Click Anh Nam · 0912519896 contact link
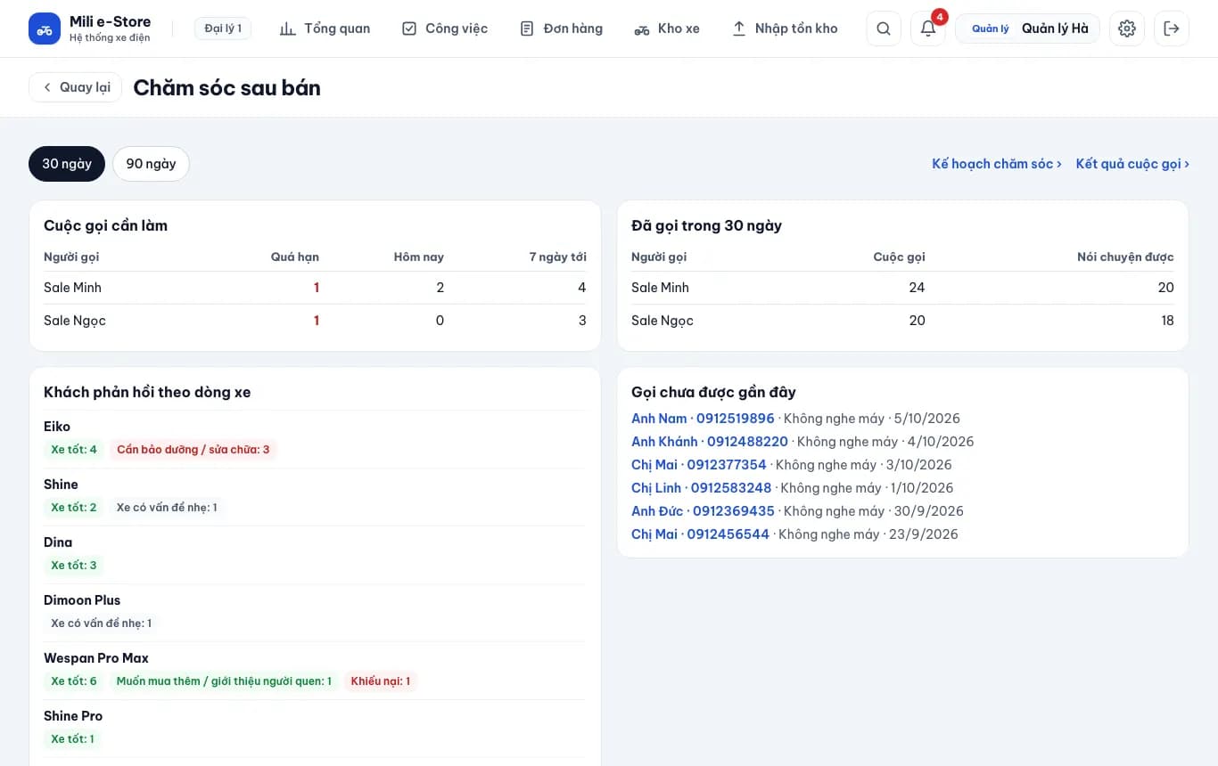 tap(703, 419)
